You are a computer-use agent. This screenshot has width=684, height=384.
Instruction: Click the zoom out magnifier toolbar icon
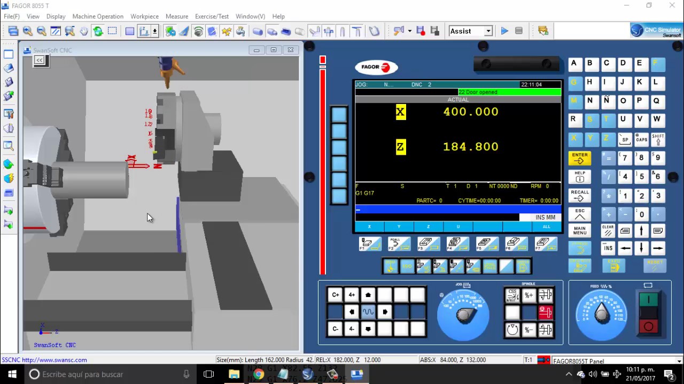point(41,31)
